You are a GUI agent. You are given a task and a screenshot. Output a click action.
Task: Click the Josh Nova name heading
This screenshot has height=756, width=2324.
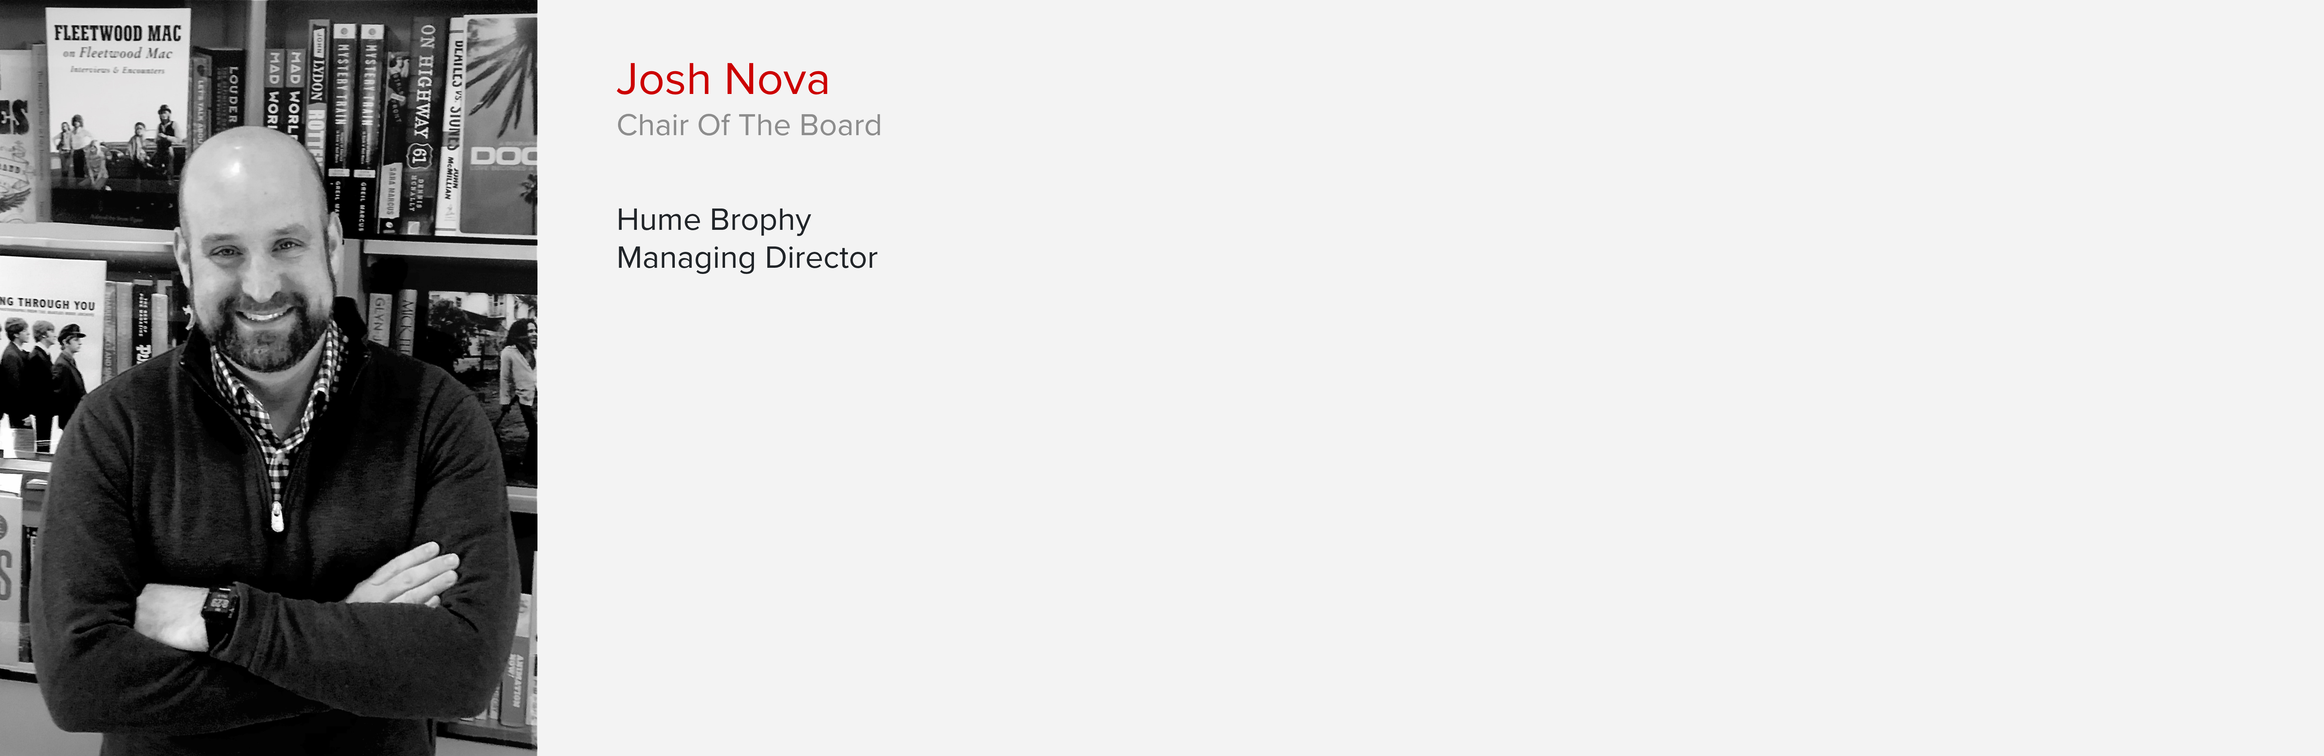(x=722, y=80)
